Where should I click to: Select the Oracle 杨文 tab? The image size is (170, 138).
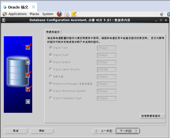click(x=19, y=7)
